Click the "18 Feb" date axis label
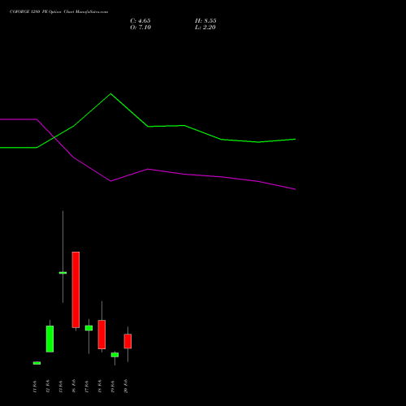Viewport: 406px width, 406px height. 100,387
